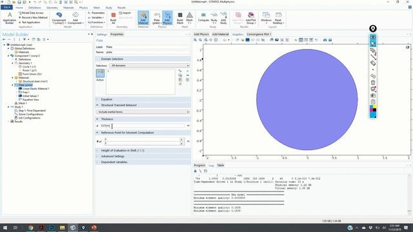Collapse Reference Point for Moment Computation
The width and height of the screenshot is (413, 232).
coord(97,133)
